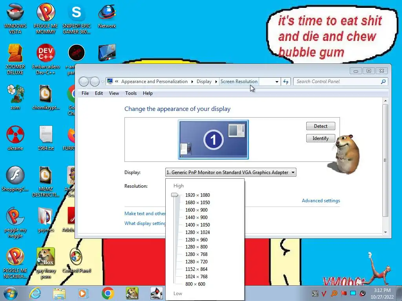Open the File menu
The width and height of the screenshot is (402, 301).
[x=85, y=93]
